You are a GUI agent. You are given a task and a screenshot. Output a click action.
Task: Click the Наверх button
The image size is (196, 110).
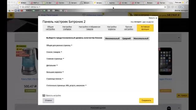(183, 96)
